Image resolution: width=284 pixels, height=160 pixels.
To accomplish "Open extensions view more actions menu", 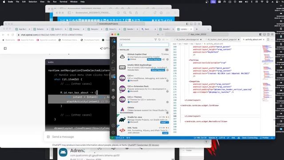I will point(167,40).
